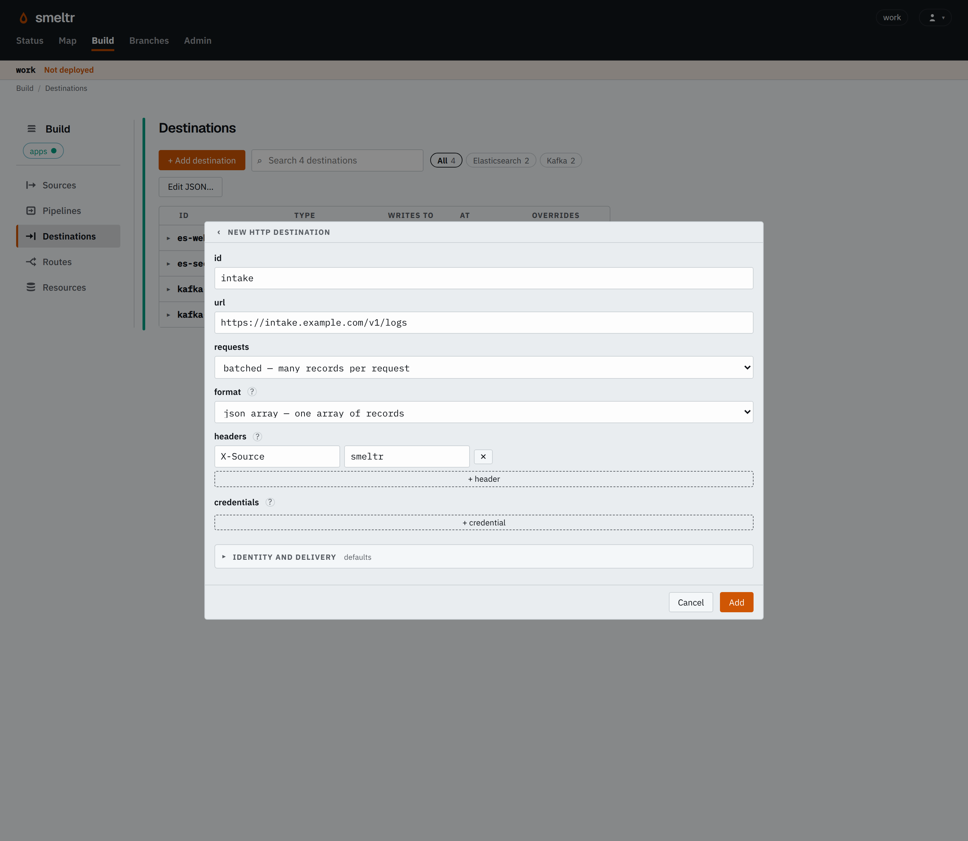Open the requests dropdown
This screenshot has width=968, height=841.
tap(484, 368)
